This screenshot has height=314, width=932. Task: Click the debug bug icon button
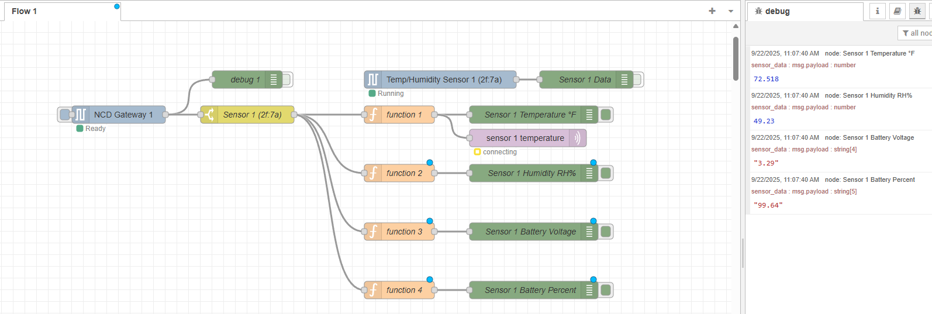tap(917, 11)
